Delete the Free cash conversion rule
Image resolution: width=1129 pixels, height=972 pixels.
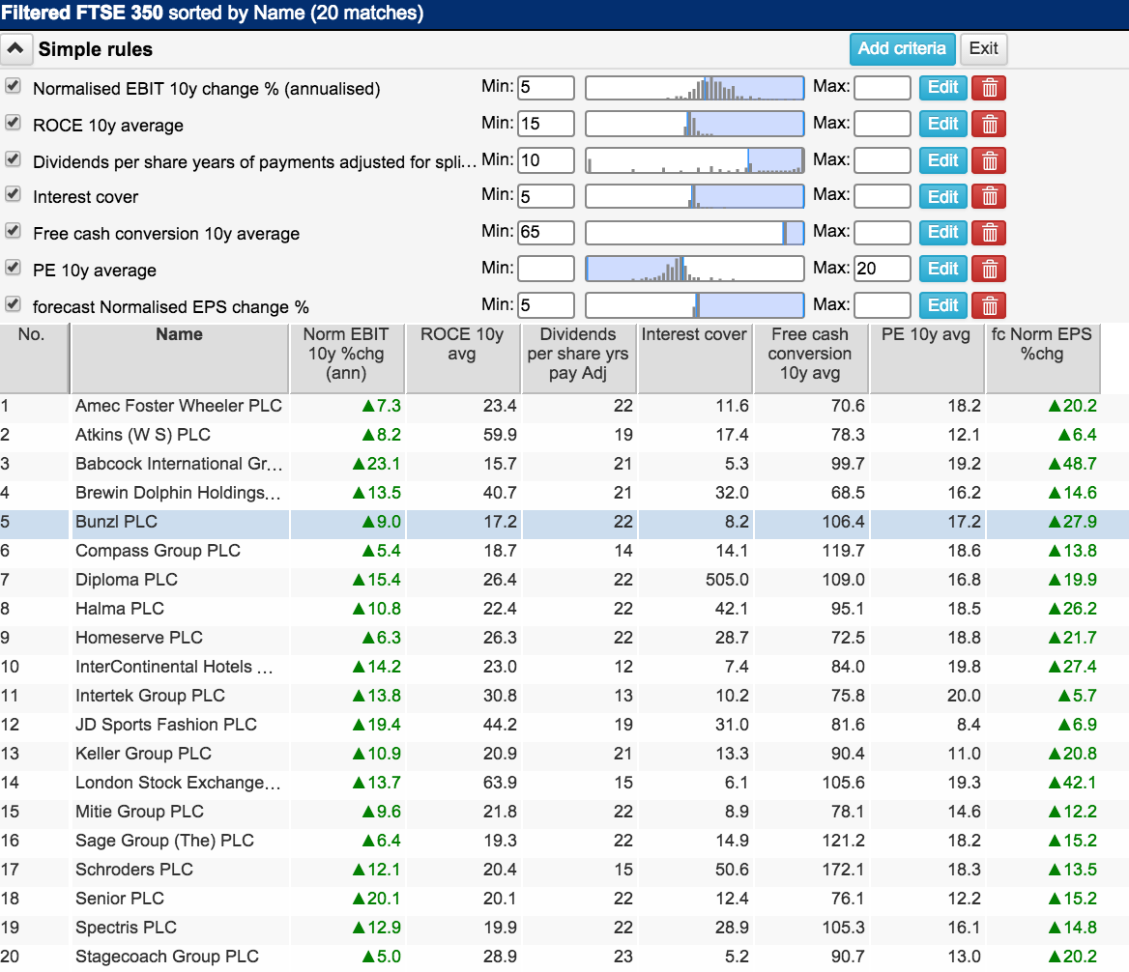(x=989, y=233)
